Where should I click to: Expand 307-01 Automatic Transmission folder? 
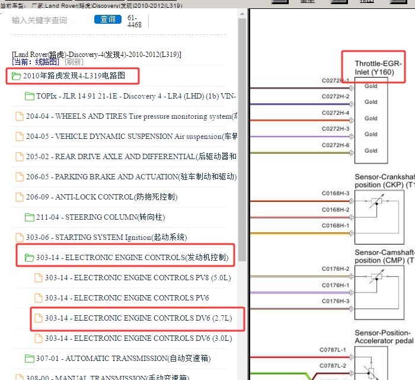point(123,358)
